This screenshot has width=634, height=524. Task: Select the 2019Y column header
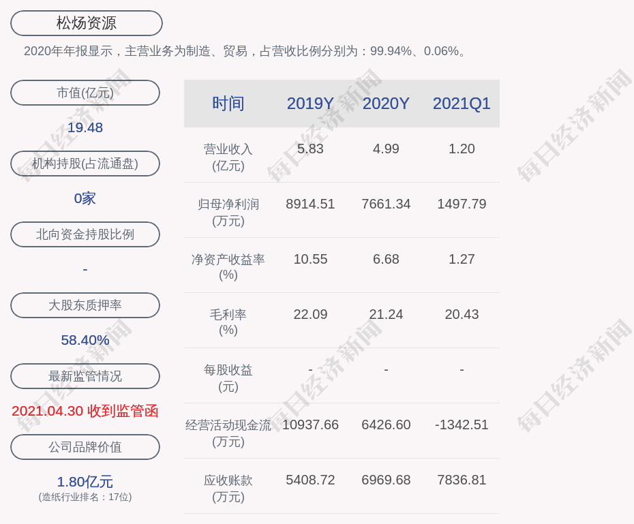[x=310, y=104]
